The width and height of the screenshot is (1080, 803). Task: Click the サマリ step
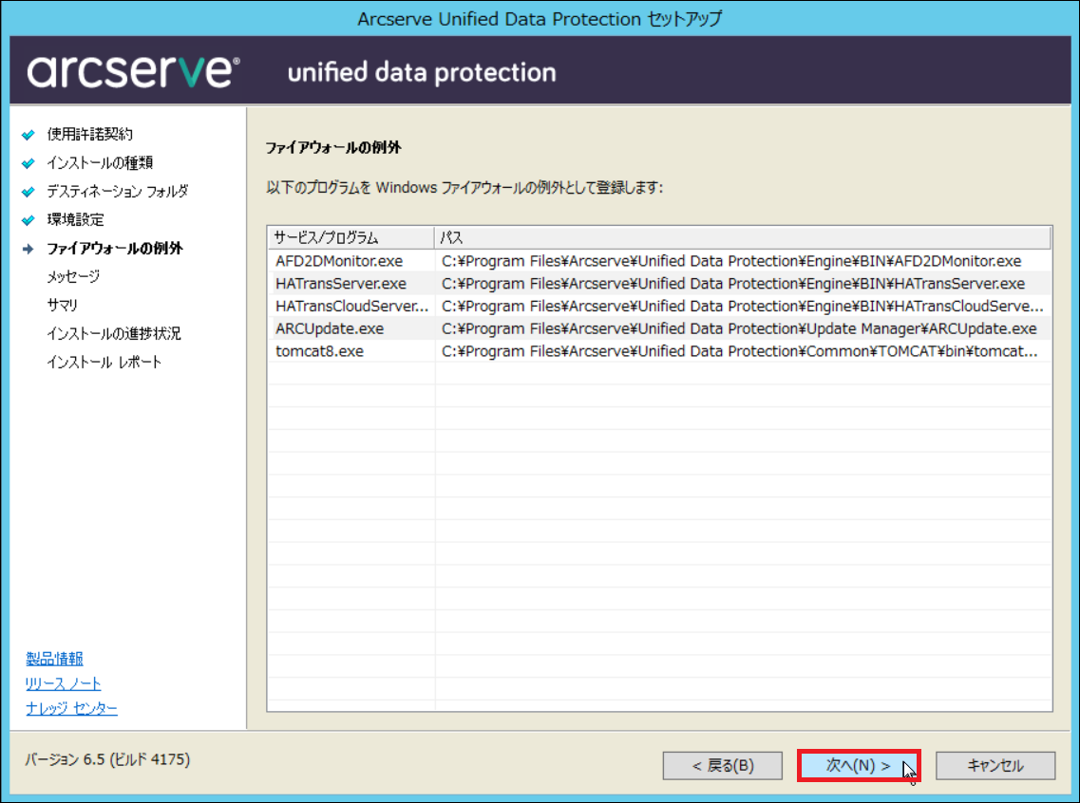pyautogui.click(x=62, y=305)
